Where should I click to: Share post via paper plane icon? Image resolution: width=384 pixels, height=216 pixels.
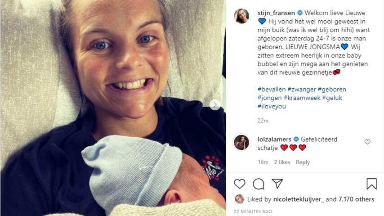coord(277,184)
